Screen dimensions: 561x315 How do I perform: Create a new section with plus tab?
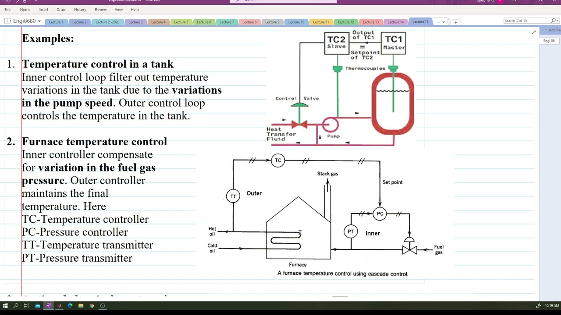(x=455, y=22)
